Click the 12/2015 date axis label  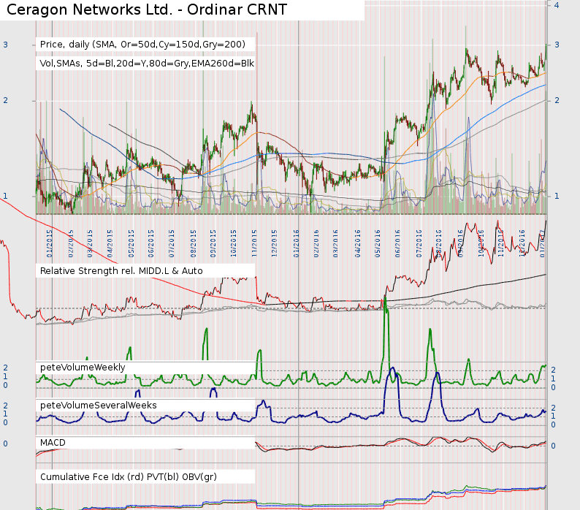(x=275, y=243)
